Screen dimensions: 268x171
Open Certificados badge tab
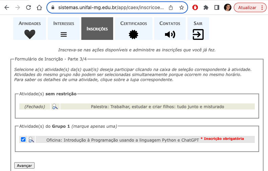[x=133, y=29]
